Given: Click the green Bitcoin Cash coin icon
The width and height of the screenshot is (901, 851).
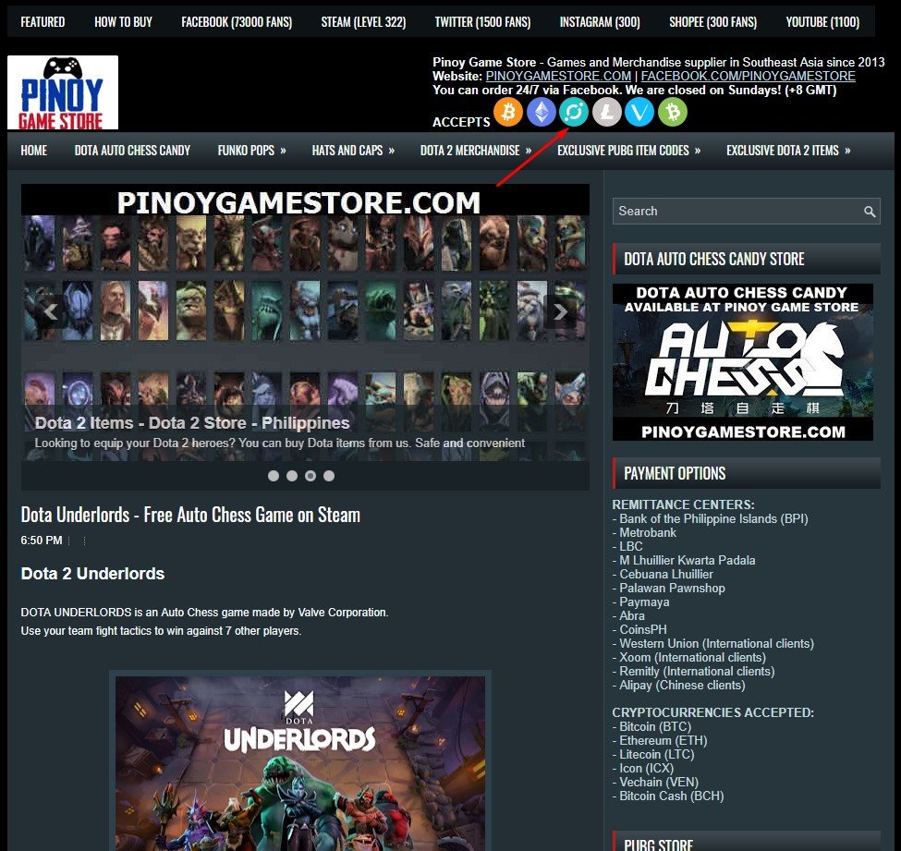Looking at the screenshot, I should [x=673, y=112].
